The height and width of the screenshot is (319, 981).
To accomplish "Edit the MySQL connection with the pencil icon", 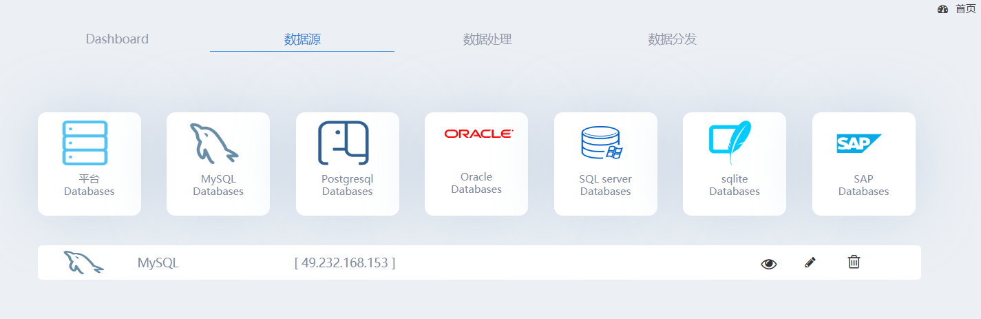I will pos(810,262).
